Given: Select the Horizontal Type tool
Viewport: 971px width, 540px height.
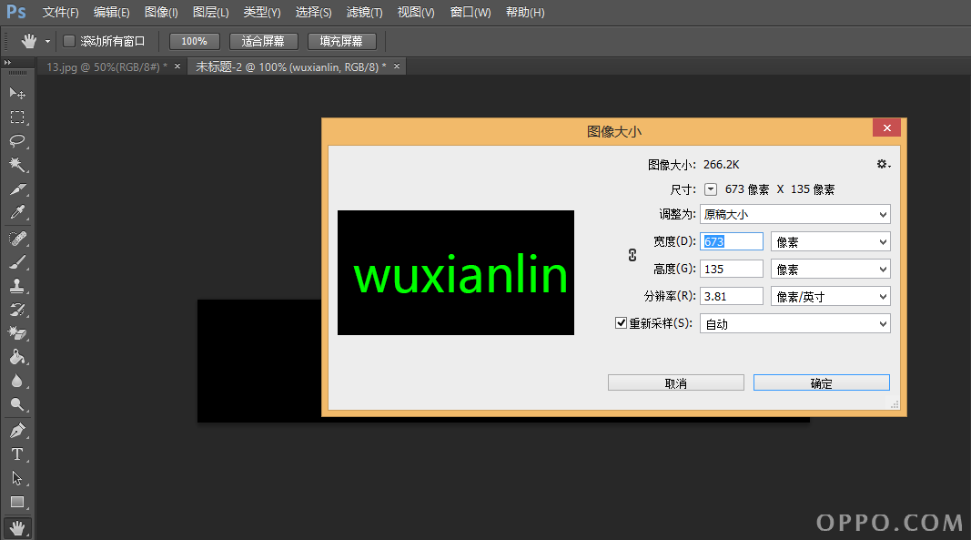Looking at the screenshot, I should pyautogui.click(x=17, y=454).
